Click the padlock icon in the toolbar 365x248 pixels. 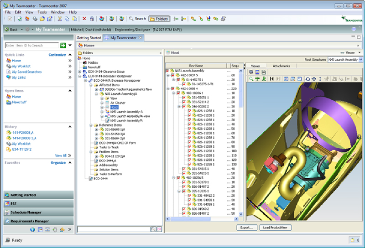92,19
